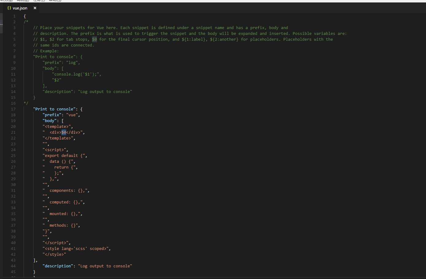Image resolution: width=426 pixels, height=279 pixels.
Task: Click the JSON braces icon on vue.json tab
Action: tap(9, 8)
